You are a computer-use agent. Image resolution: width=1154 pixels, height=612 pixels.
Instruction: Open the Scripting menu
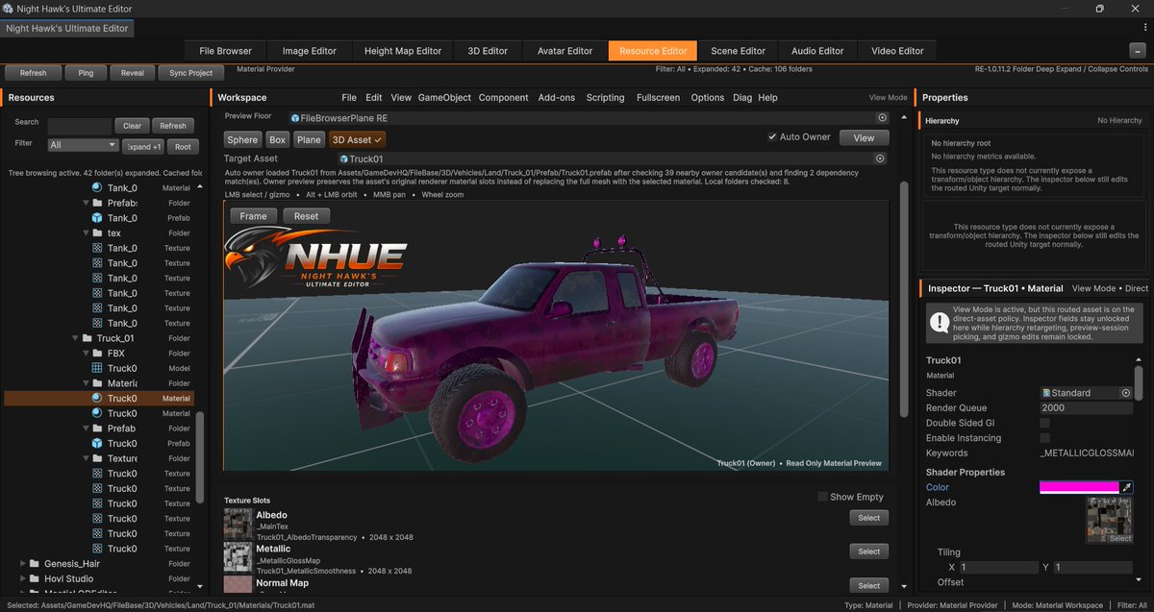[606, 98]
